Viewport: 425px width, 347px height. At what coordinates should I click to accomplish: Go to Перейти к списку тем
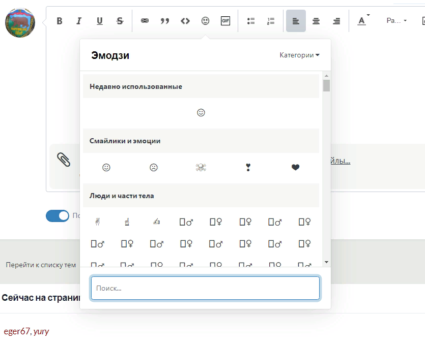[40, 265]
